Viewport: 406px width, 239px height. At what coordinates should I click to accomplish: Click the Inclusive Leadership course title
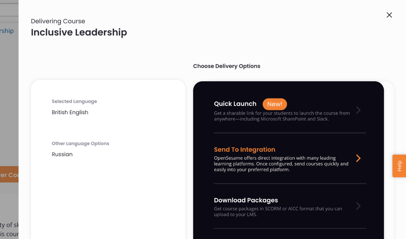pos(78,32)
